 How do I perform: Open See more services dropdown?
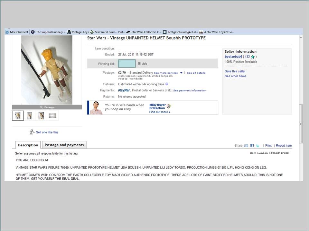[x=168, y=73]
